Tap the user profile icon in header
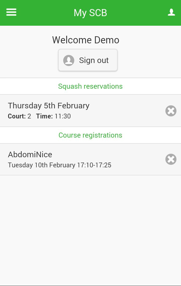Screen dimensions: 181x286 click(x=171, y=12)
